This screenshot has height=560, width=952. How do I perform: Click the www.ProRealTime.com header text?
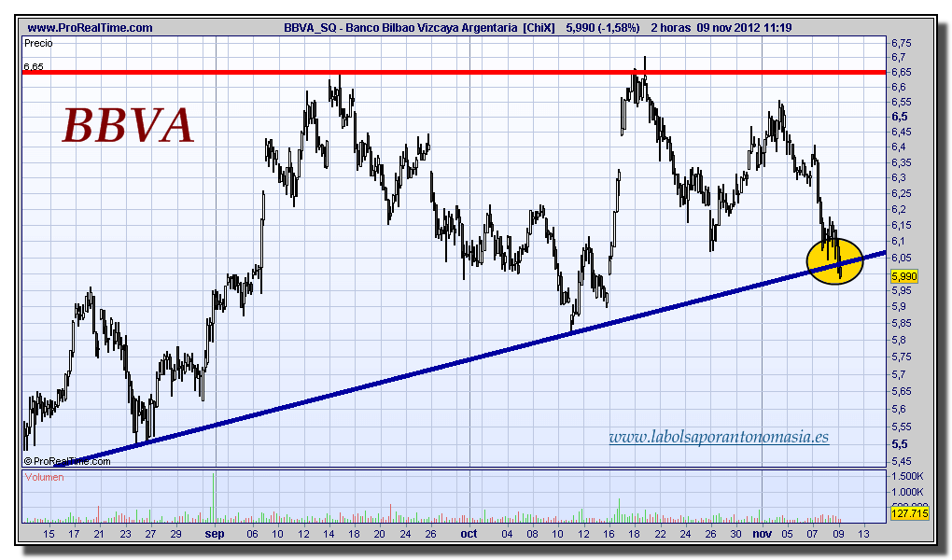pyautogui.click(x=90, y=28)
